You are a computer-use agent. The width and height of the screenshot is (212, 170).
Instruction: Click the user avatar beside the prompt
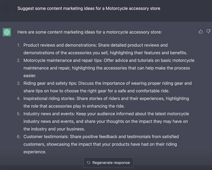(x=7, y=8)
